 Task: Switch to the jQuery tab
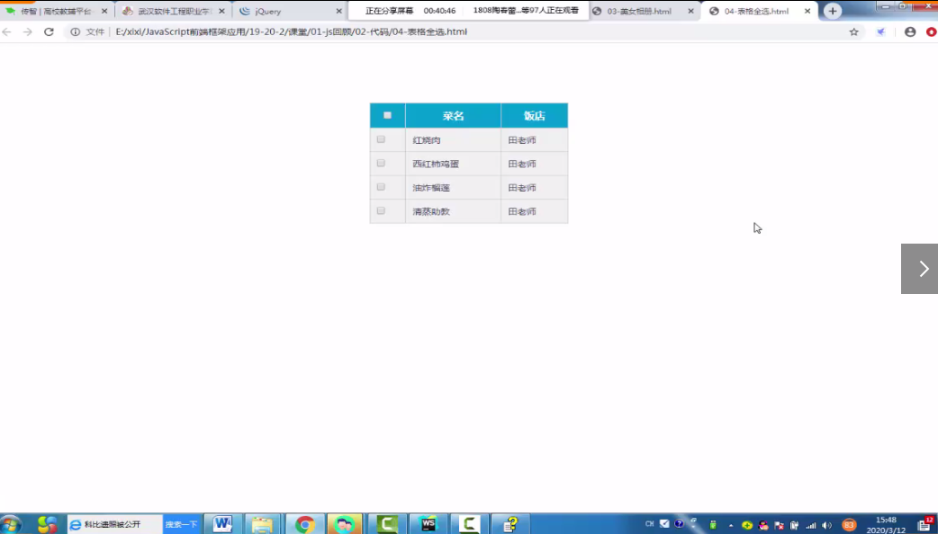tap(288, 11)
